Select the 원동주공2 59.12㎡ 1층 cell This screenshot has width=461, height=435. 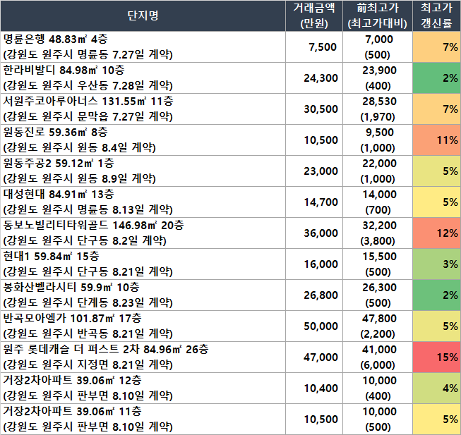[x=143, y=171]
